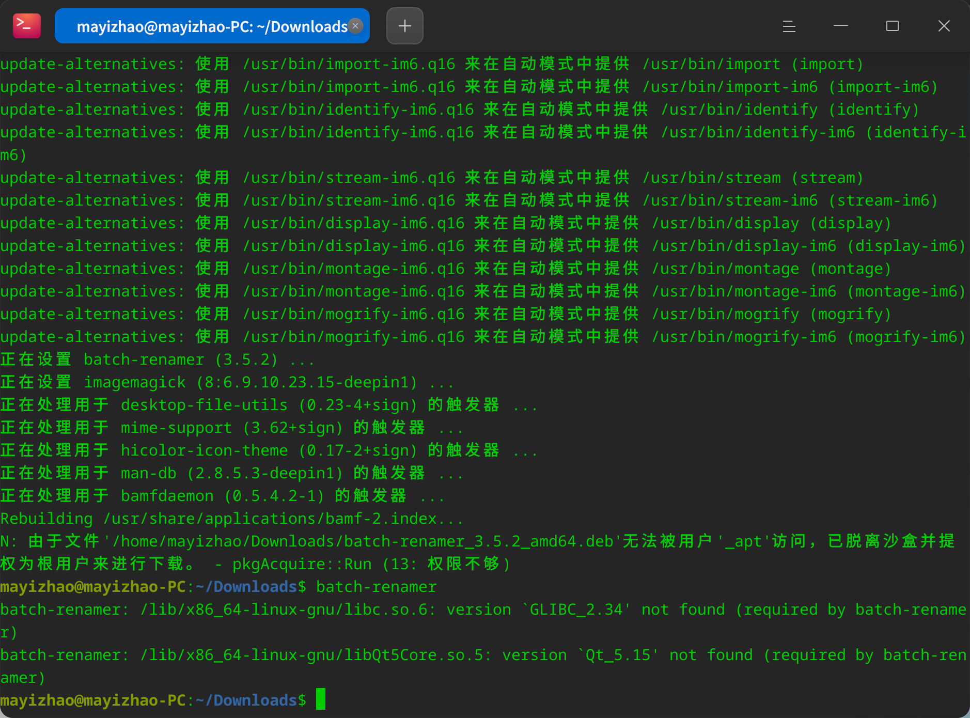Click the Qt_5.15 not found error line
970x718 pixels.
pyautogui.click(x=483, y=666)
